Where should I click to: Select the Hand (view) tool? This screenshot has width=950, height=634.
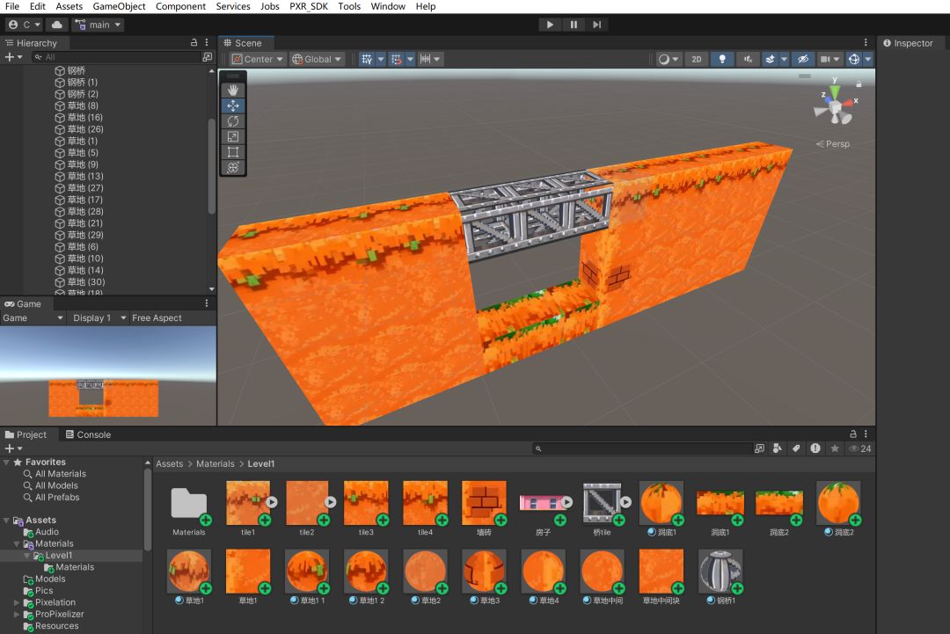pyautogui.click(x=233, y=90)
